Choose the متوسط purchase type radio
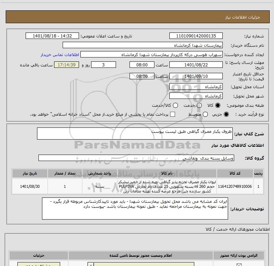 205,114
